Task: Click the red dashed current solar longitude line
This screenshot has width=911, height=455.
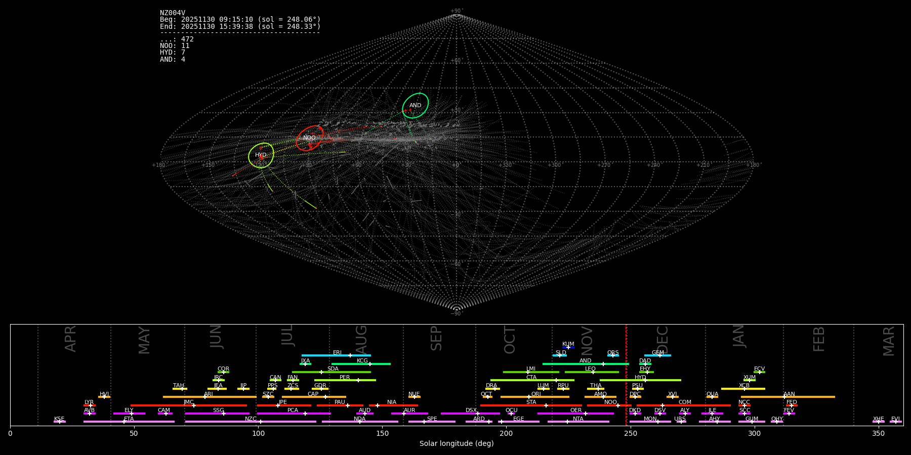Action: click(x=626, y=375)
